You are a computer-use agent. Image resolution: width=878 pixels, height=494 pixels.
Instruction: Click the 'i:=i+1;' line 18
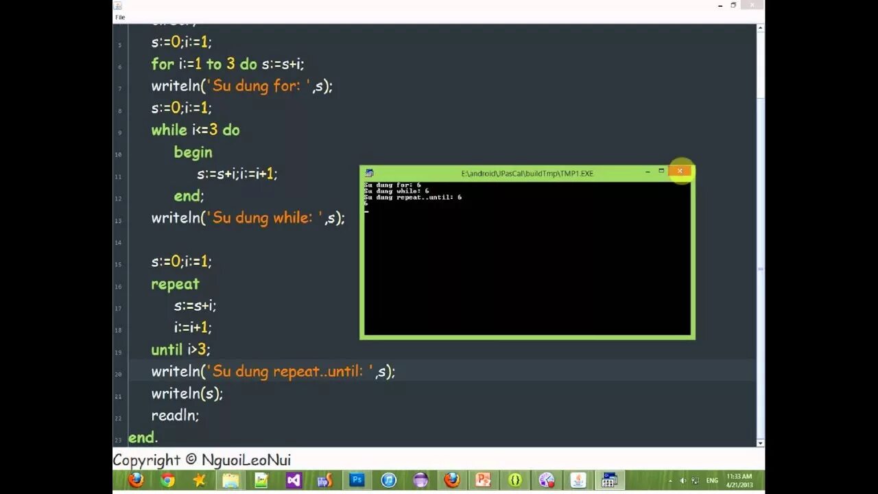click(193, 327)
